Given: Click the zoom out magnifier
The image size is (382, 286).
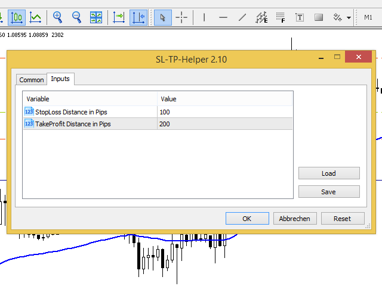Looking at the screenshot, I should (x=77, y=17).
